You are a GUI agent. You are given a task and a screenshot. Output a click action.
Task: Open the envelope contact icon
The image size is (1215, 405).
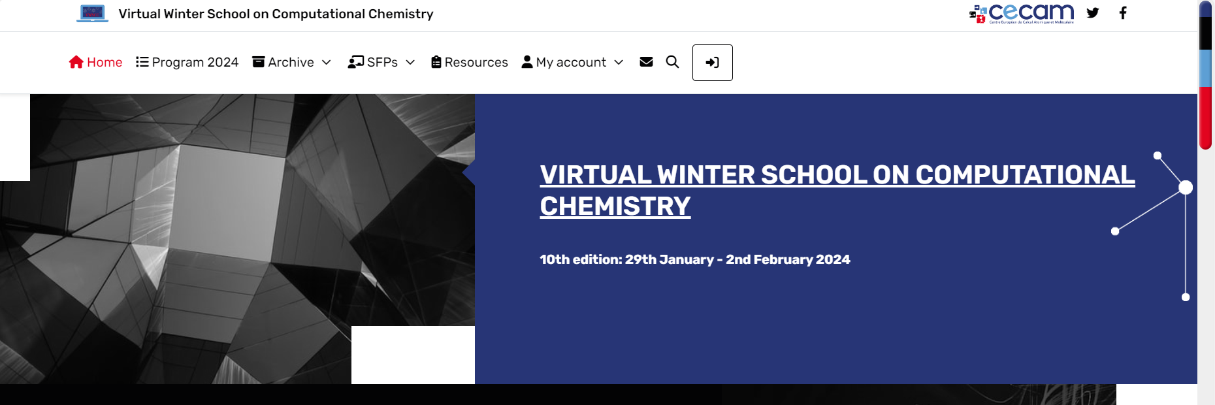point(646,62)
